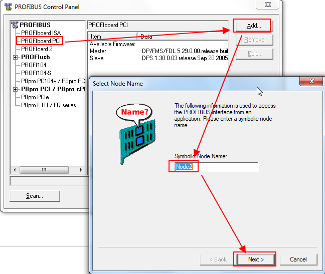Cancel the Select Node Name dialog
This screenshot has height=274, width=325.
(x=298, y=259)
